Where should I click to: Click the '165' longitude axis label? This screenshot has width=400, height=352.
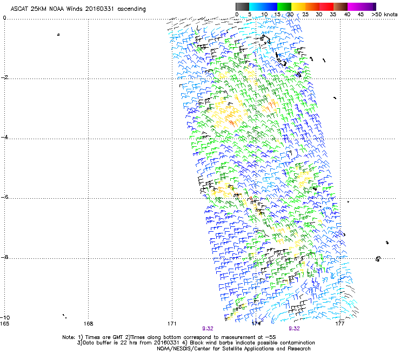pos(4,324)
